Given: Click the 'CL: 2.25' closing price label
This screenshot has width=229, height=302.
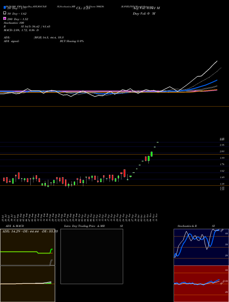Looking at the screenshot, I should tap(83, 8).
